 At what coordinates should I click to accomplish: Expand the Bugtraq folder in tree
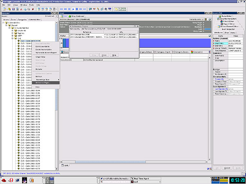[x=12, y=33]
